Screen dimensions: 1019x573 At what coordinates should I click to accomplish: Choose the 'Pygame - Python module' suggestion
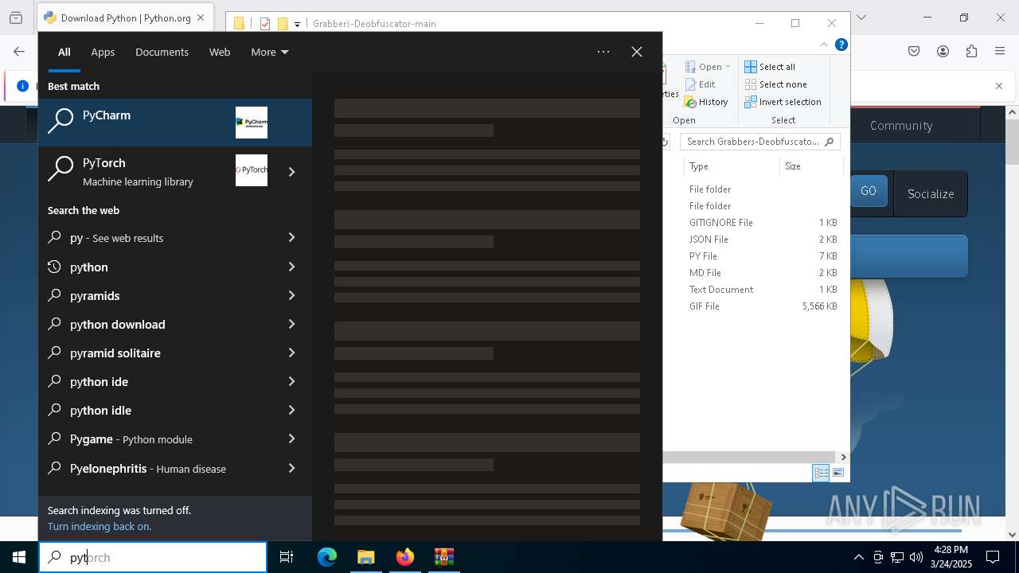pyautogui.click(x=155, y=439)
